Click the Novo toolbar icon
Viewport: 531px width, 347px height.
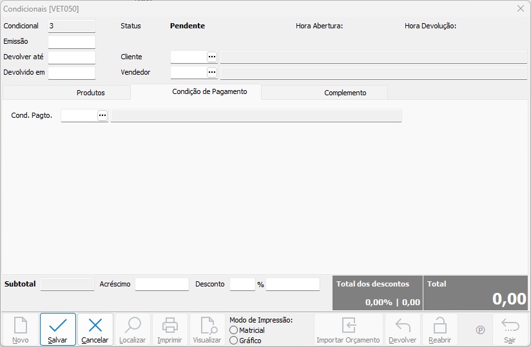coord(20,325)
